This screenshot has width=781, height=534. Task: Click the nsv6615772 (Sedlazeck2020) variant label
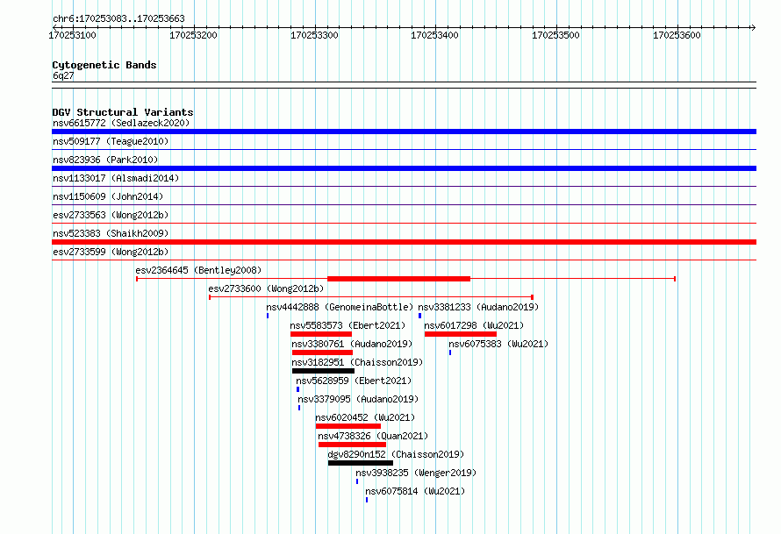tap(121, 123)
